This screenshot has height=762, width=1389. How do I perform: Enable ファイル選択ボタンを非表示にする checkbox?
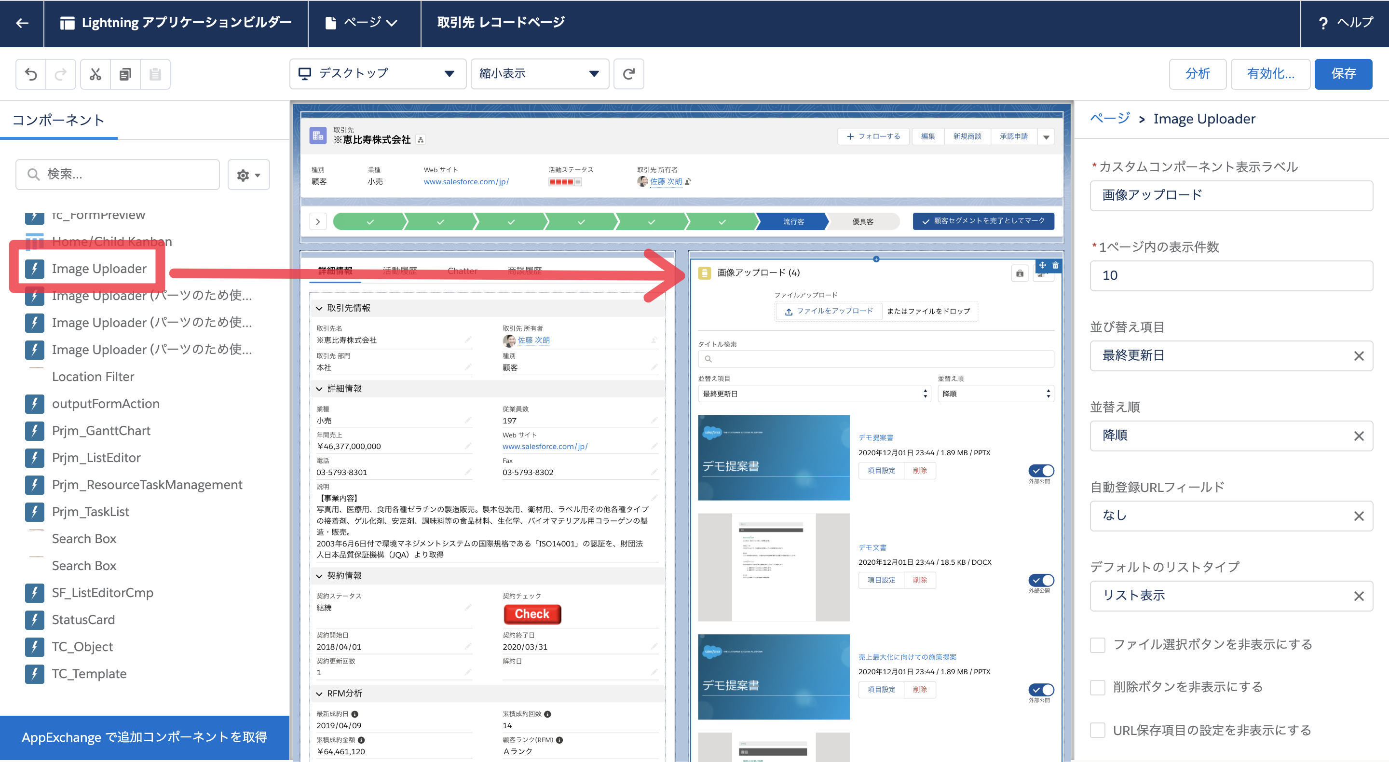point(1099,644)
